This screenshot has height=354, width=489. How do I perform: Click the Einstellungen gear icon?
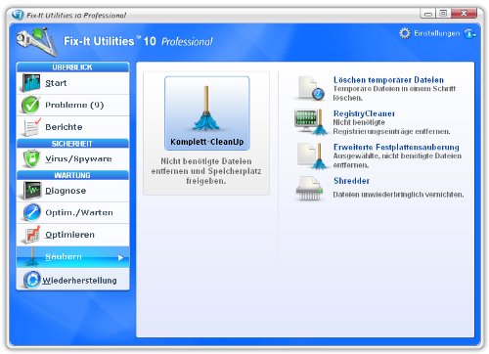[x=405, y=33]
